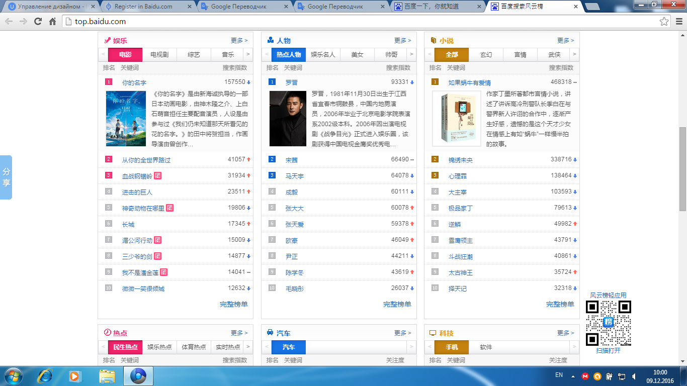Click Chrome icon in taskbar
This screenshot has height=386, width=687.
point(138,376)
